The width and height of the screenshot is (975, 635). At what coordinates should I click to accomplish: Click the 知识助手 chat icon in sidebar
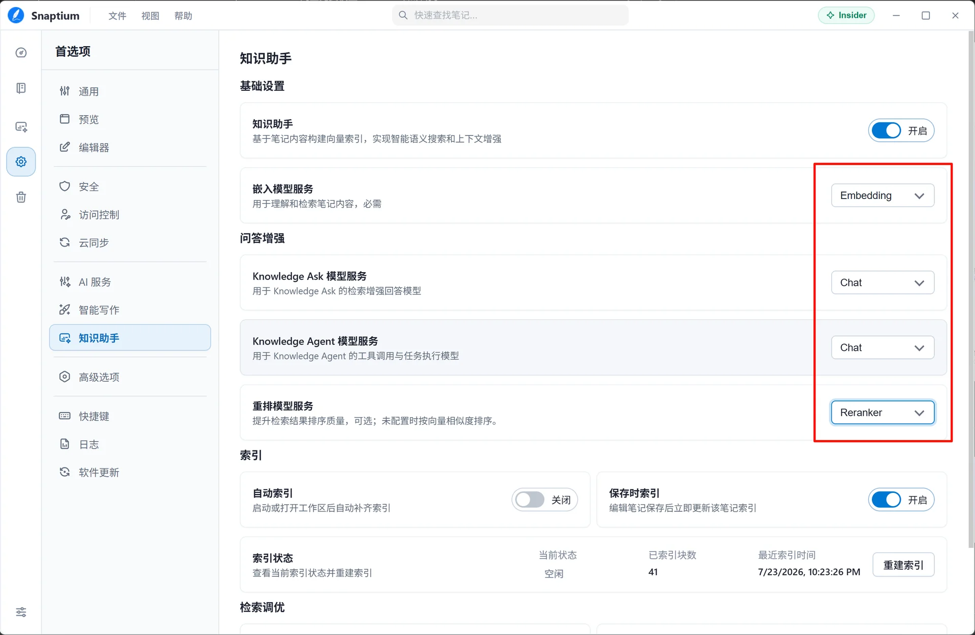point(64,338)
